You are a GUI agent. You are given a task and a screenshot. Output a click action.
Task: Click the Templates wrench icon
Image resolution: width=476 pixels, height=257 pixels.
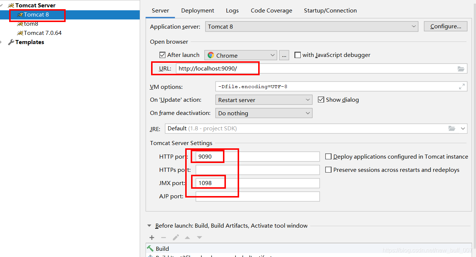pyautogui.click(x=11, y=42)
